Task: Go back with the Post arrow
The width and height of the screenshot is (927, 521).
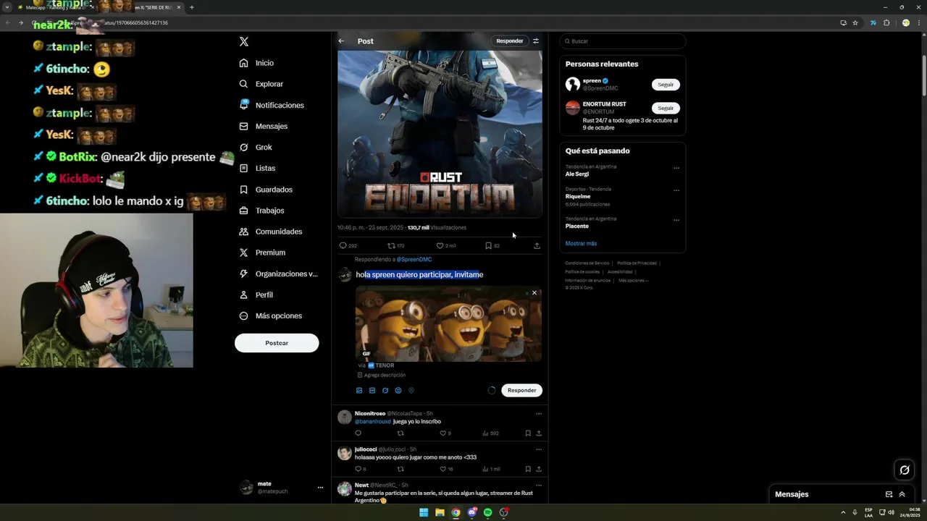Action: tap(341, 41)
